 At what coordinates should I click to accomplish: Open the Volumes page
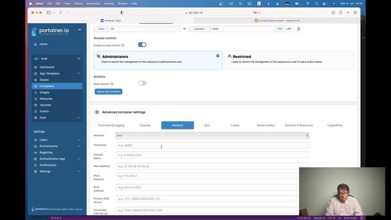coord(45,105)
